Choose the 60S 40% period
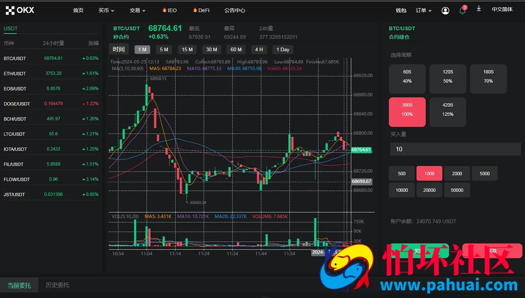This screenshot has width=525, height=298. (407, 79)
